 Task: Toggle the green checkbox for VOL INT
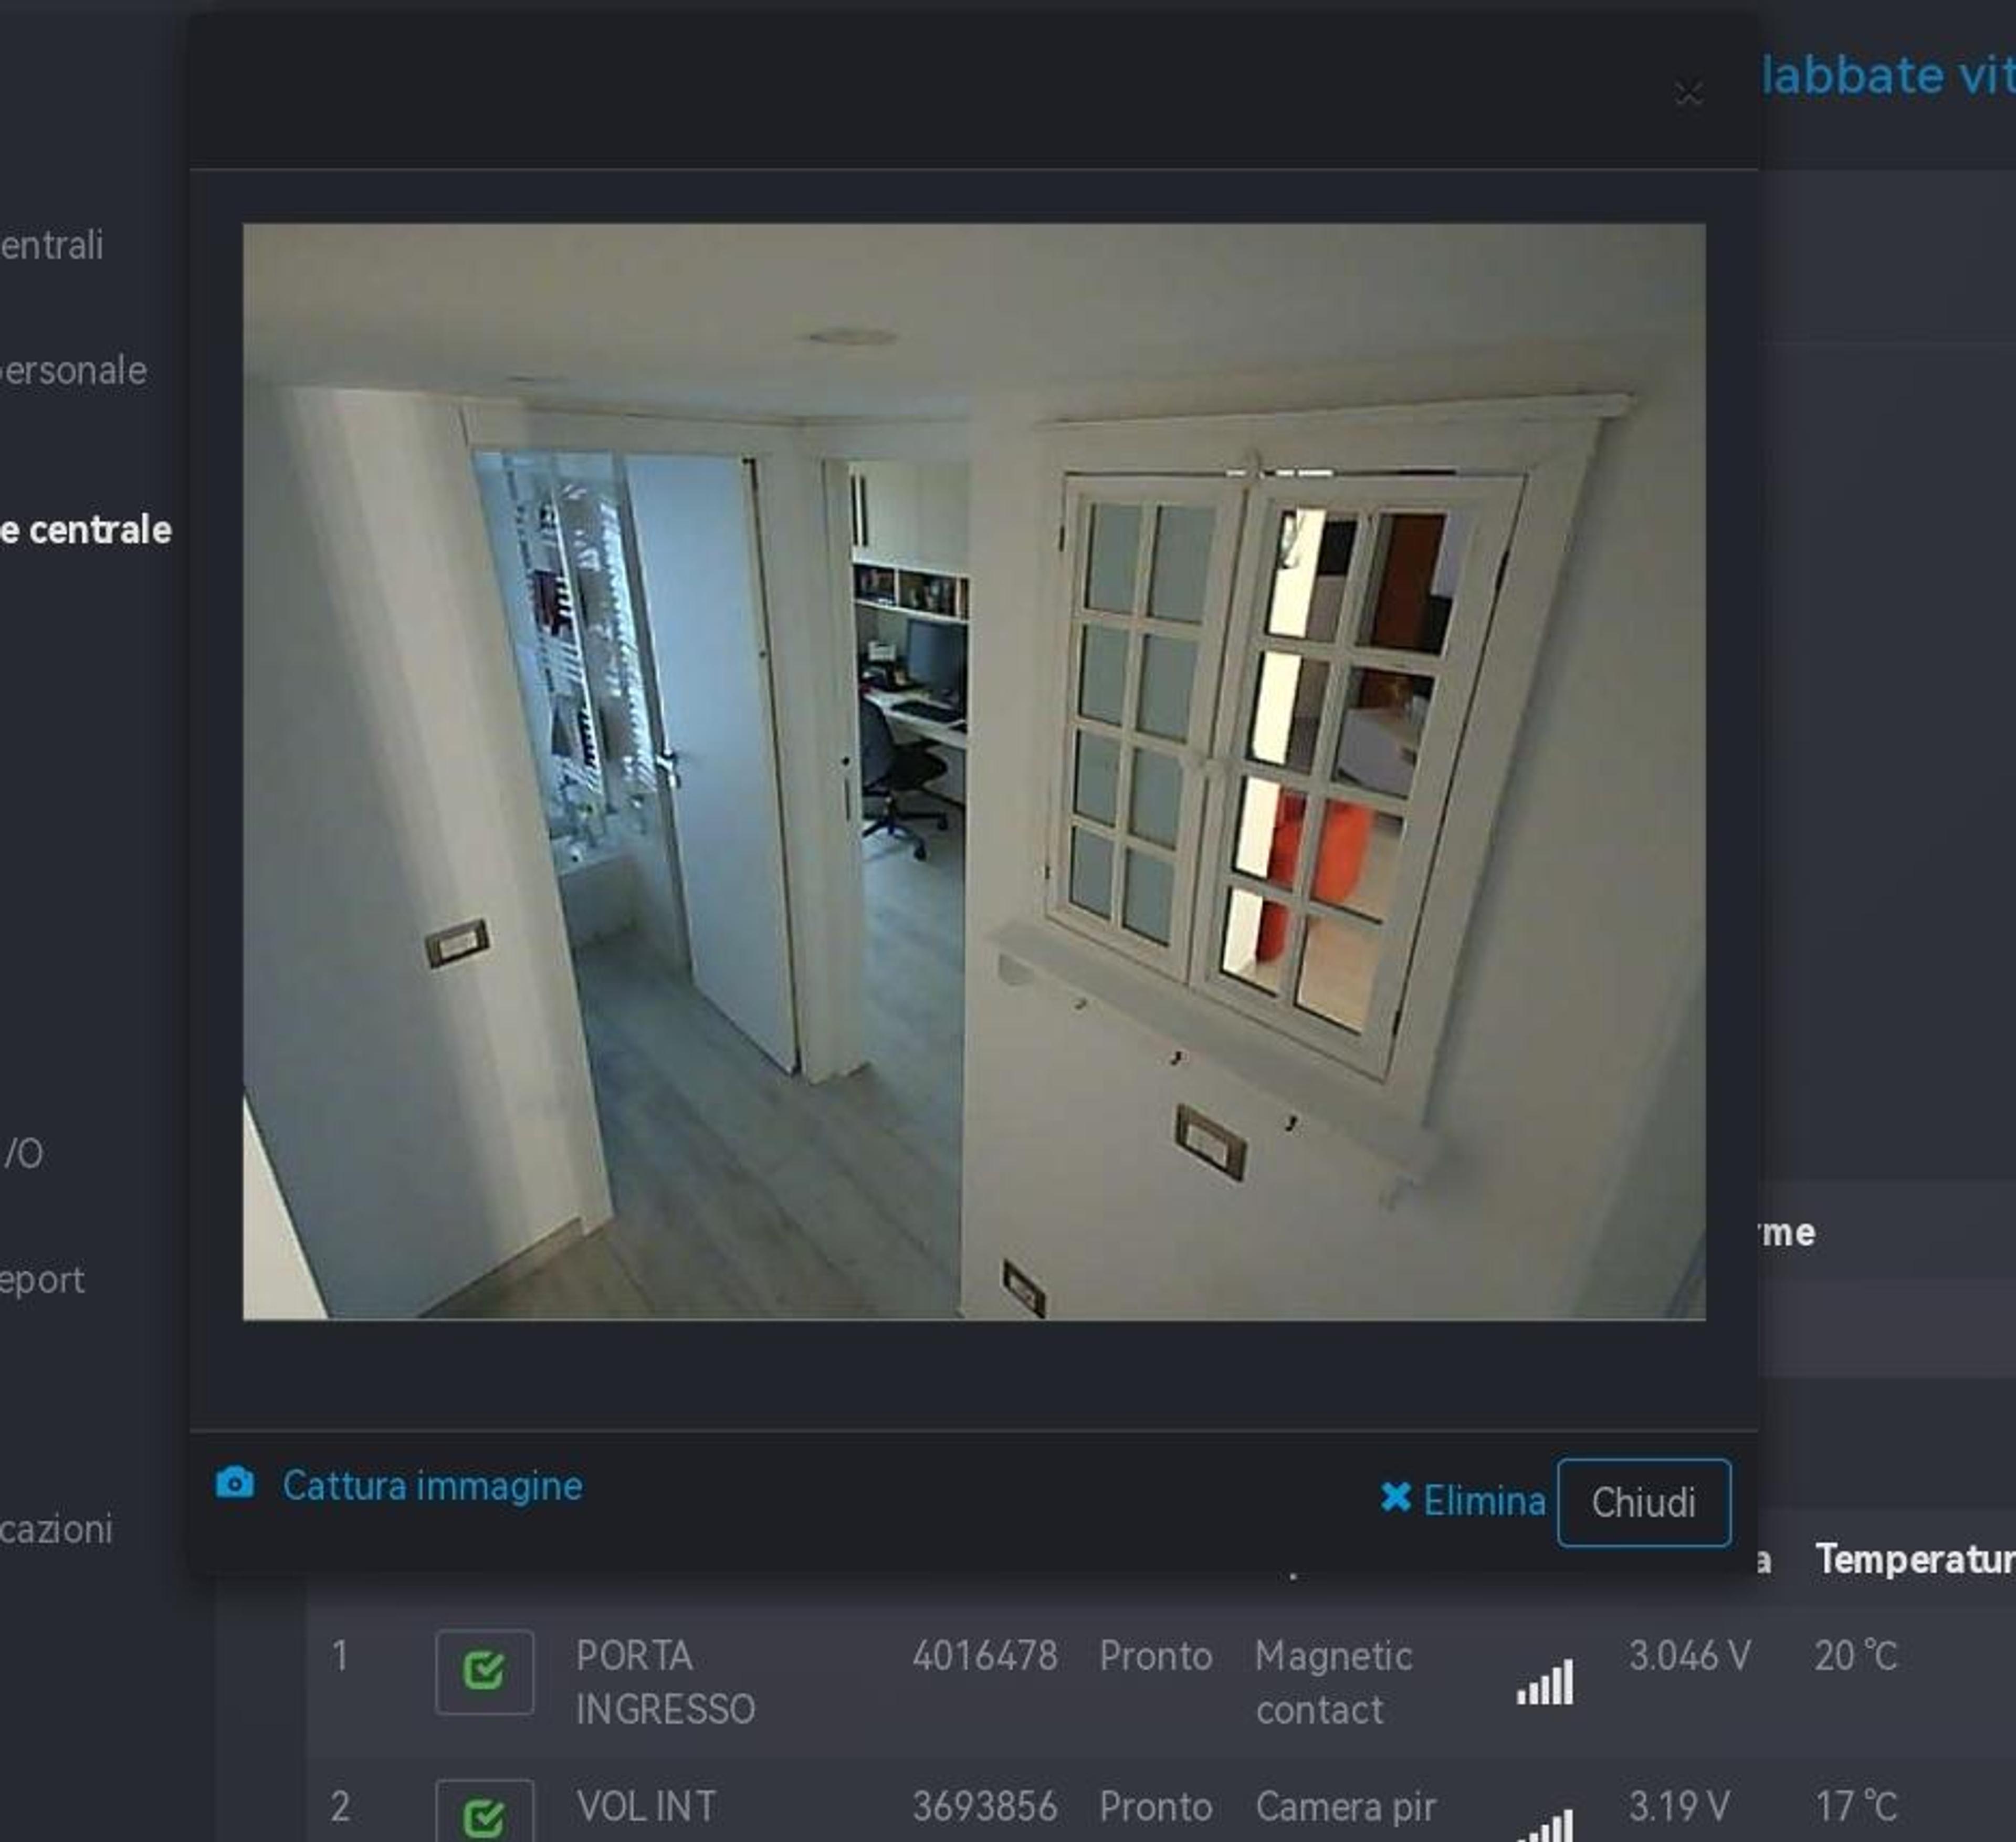[484, 1813]
